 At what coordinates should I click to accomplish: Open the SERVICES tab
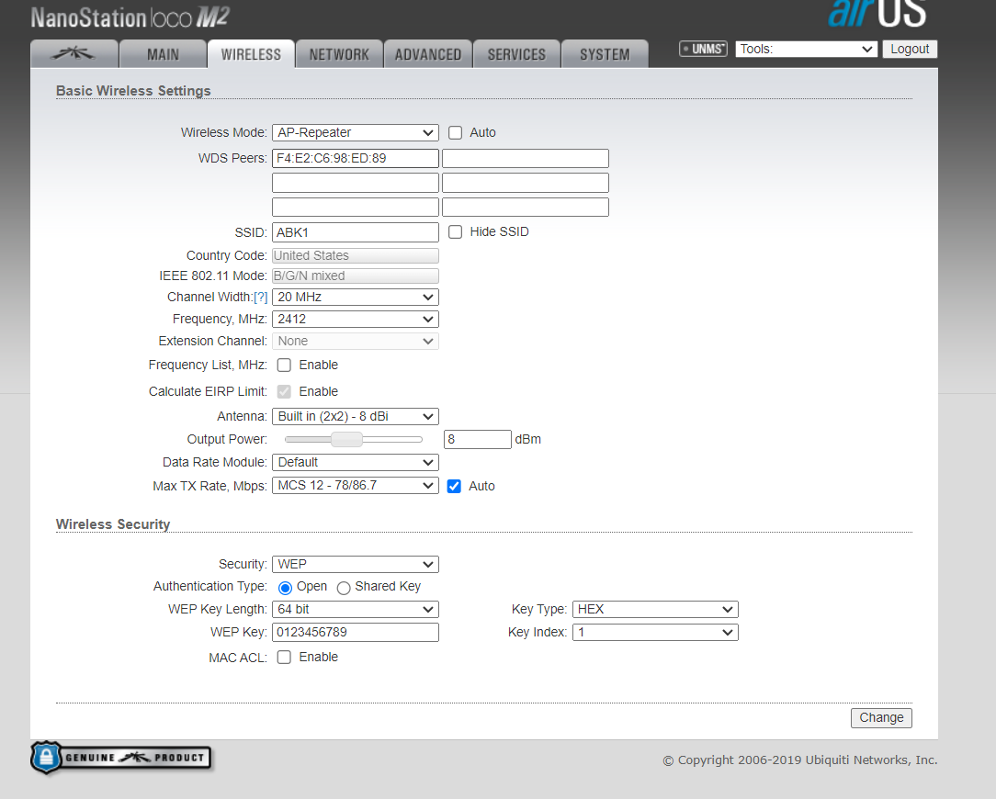[516, 54]
